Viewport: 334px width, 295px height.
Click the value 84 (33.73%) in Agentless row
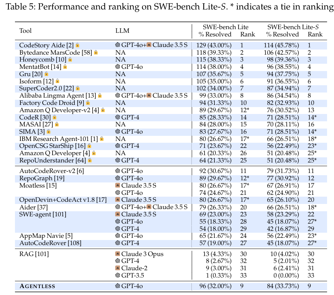click(x=283, y=286)
